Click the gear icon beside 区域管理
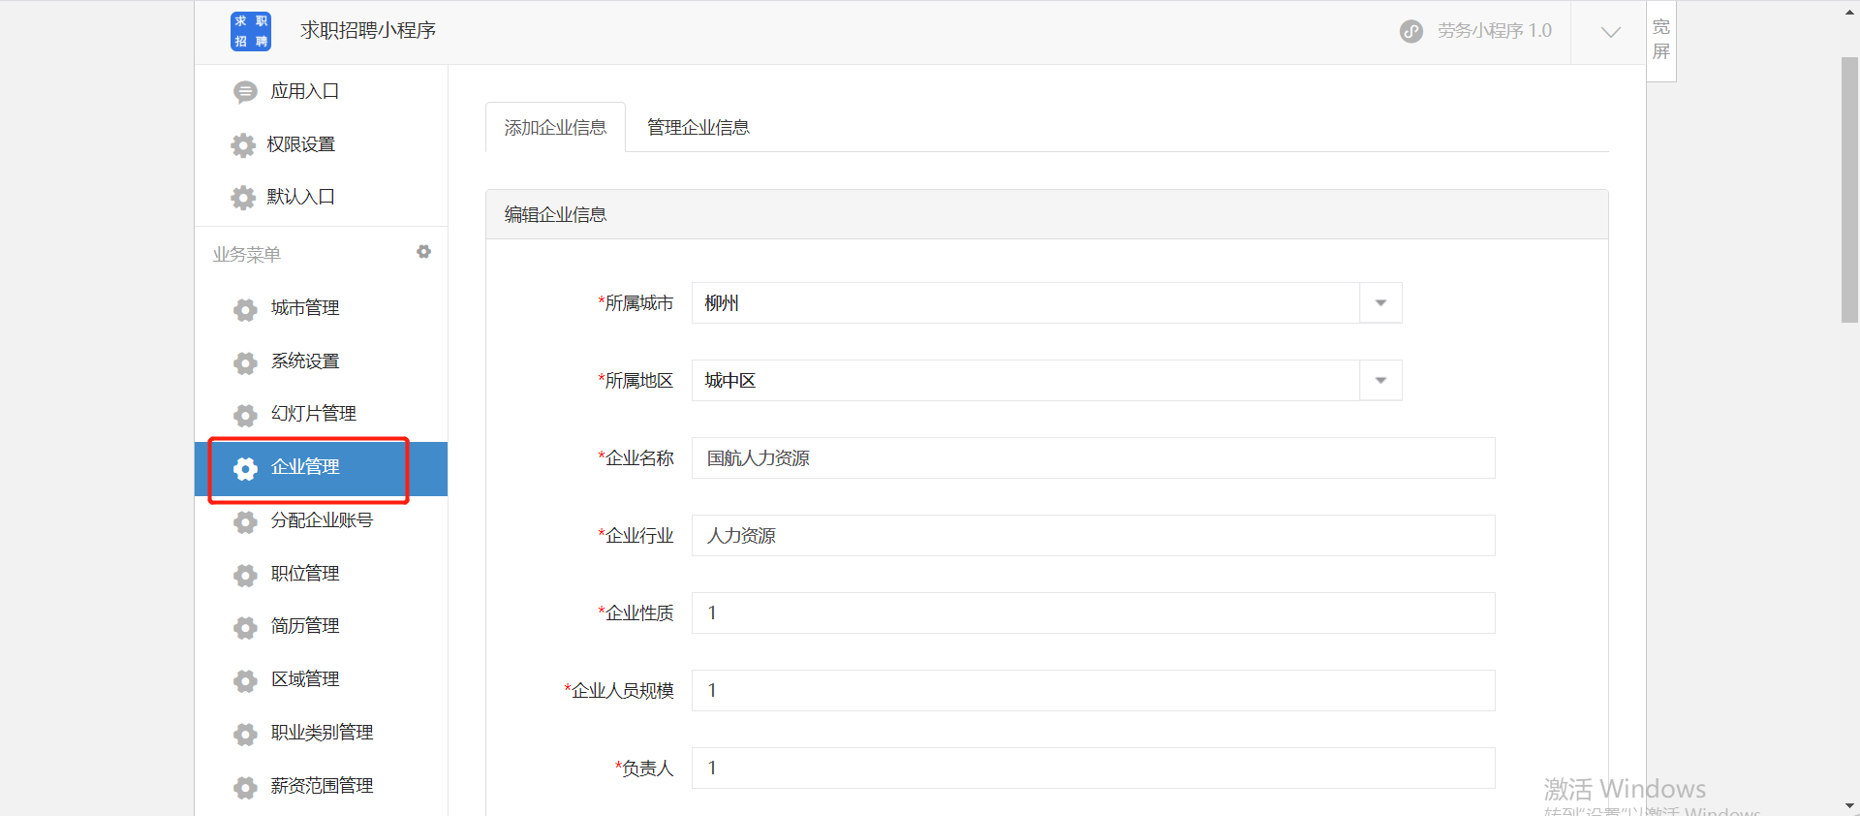The width and height of the screenshot is (1860, 816). 245,680
